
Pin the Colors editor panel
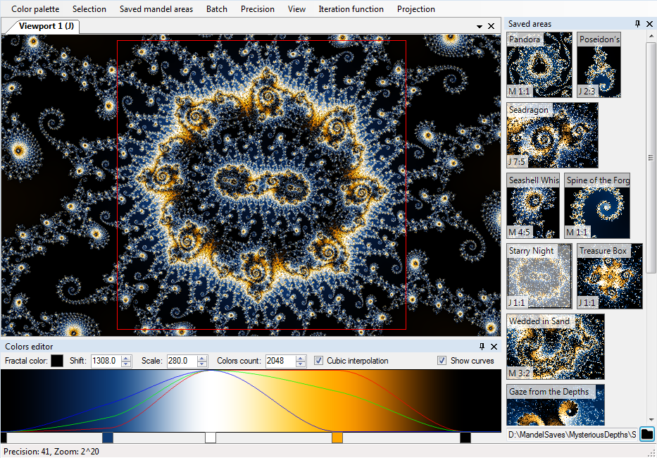click(482, 347)
